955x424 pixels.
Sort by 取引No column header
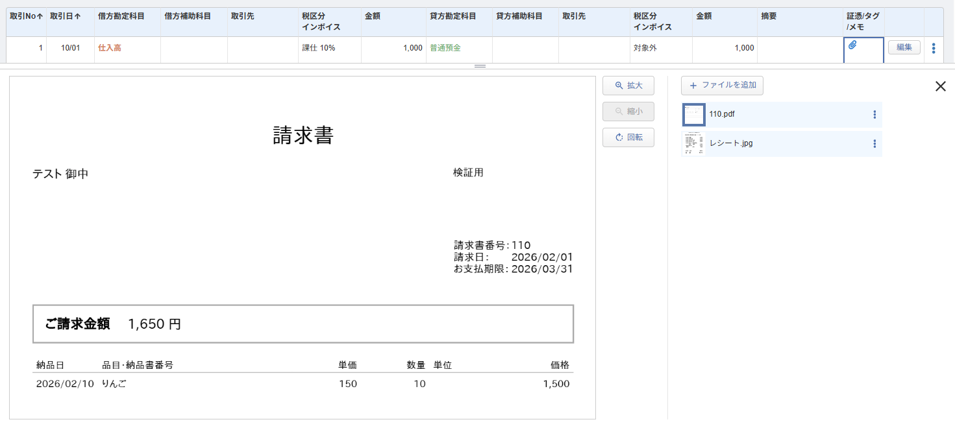pos(26,17)
